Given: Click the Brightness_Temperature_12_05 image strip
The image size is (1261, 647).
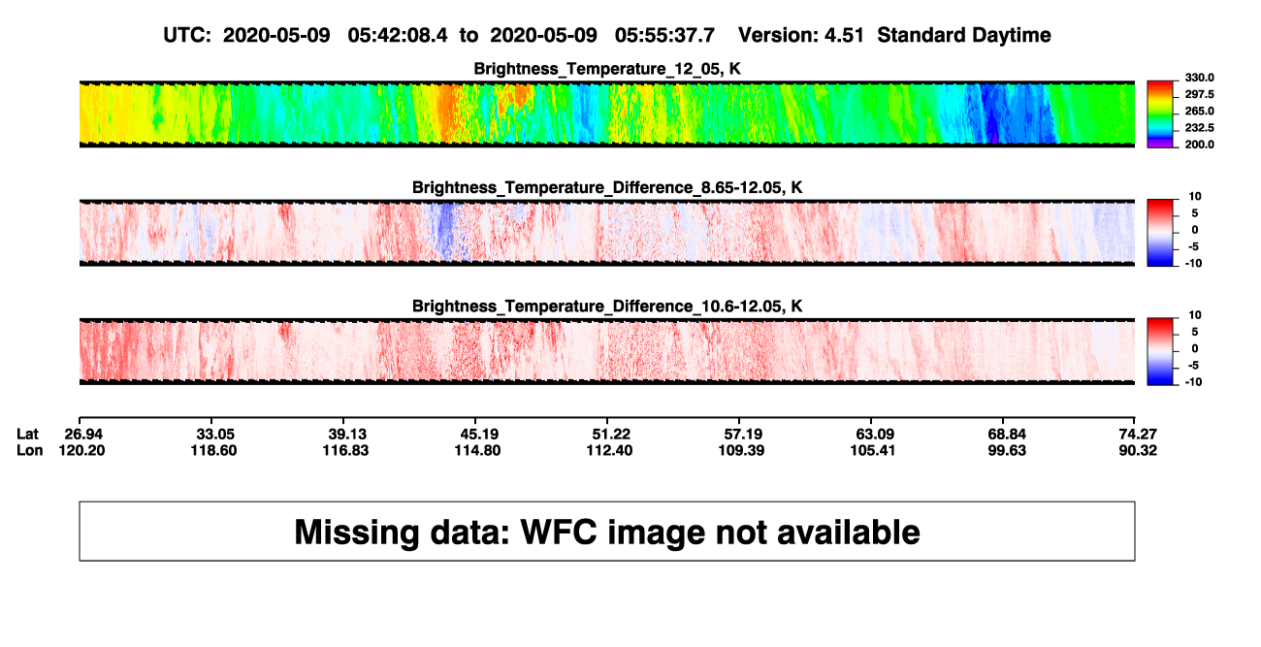Looking at the screenshot, I should 607,113.
